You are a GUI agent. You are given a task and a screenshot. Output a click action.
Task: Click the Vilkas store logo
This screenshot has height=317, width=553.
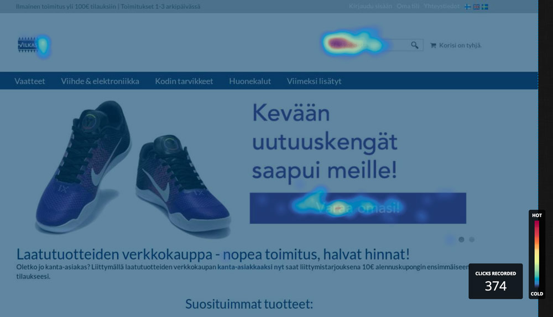coord(29,45)
